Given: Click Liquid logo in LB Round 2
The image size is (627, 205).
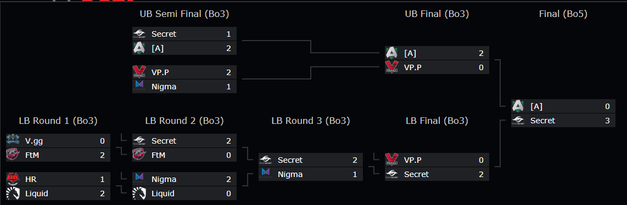Looking at the screenshot, I should (x=139, y=193).
